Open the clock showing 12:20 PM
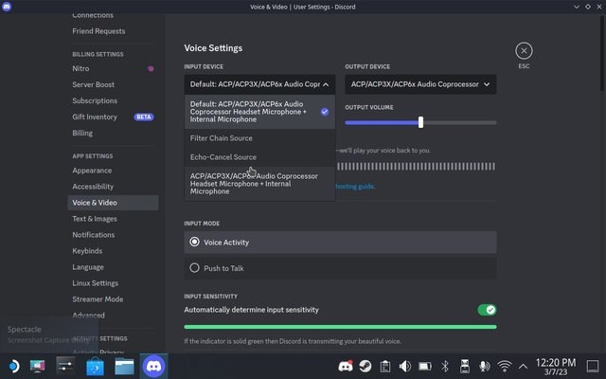The image size is (606, 379). [556, 367]
